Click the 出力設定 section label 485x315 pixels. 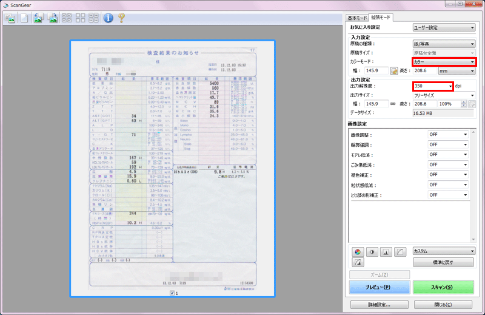360,80
